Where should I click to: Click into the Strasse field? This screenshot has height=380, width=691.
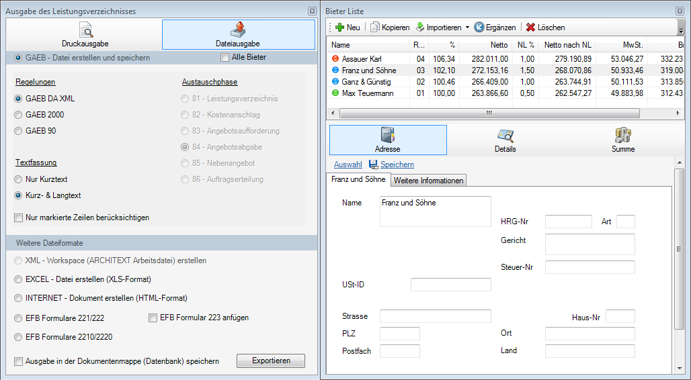[436, 316]
